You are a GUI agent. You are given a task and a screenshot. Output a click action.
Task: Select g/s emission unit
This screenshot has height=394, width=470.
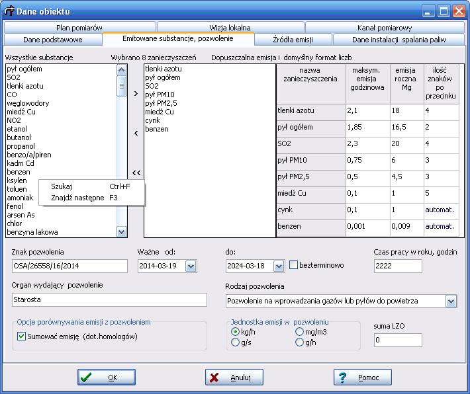tap(235, 342)
